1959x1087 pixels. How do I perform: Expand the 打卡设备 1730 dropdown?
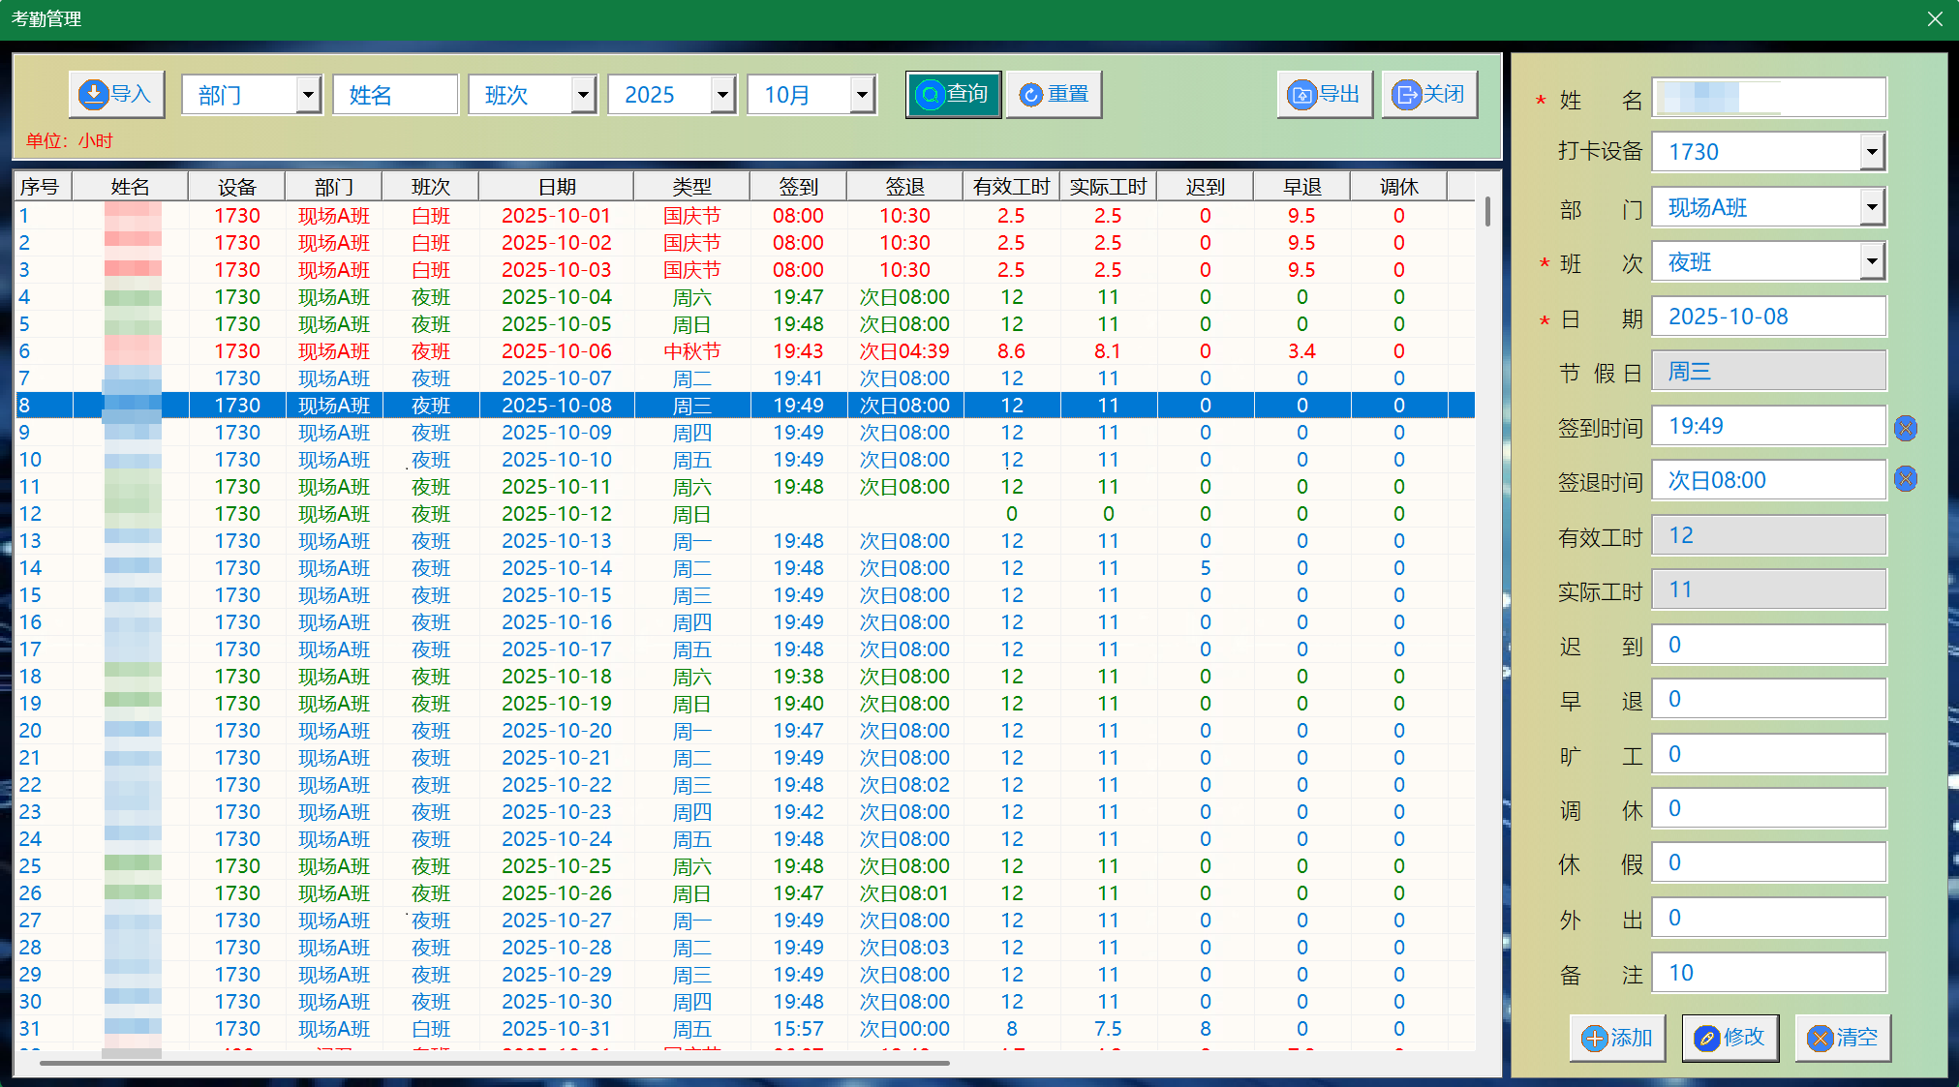(1872, 152)
